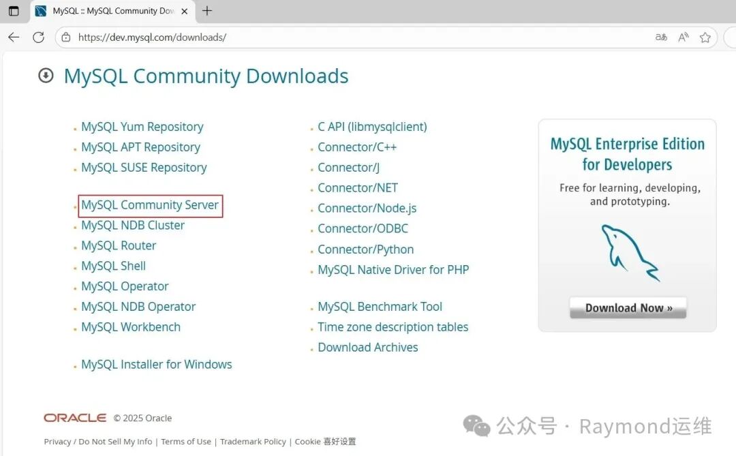Click the browser back arrow
This screenshot has height=456, width=736.
(14, 37)
